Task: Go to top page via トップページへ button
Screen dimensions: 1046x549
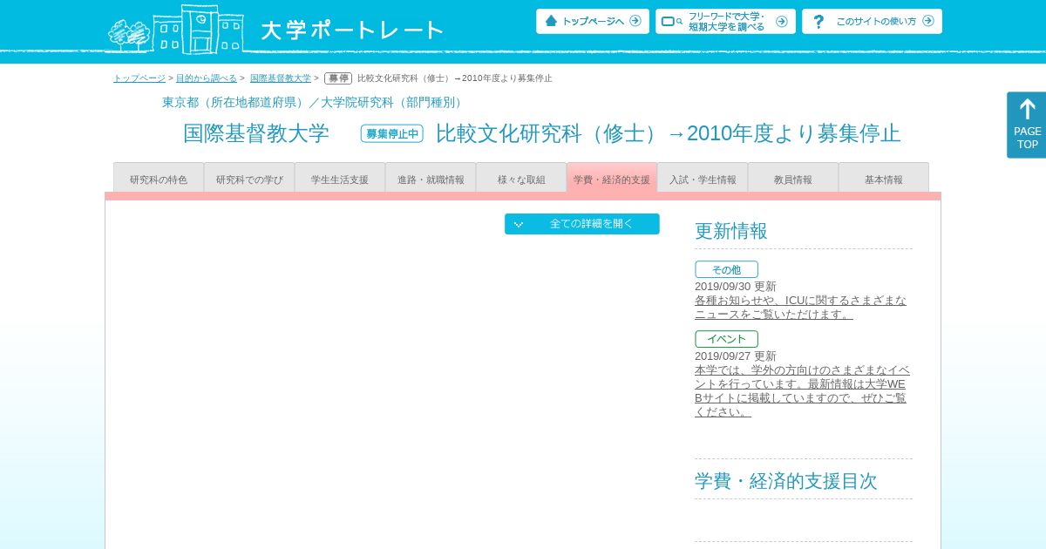Action: click(593, 21)
